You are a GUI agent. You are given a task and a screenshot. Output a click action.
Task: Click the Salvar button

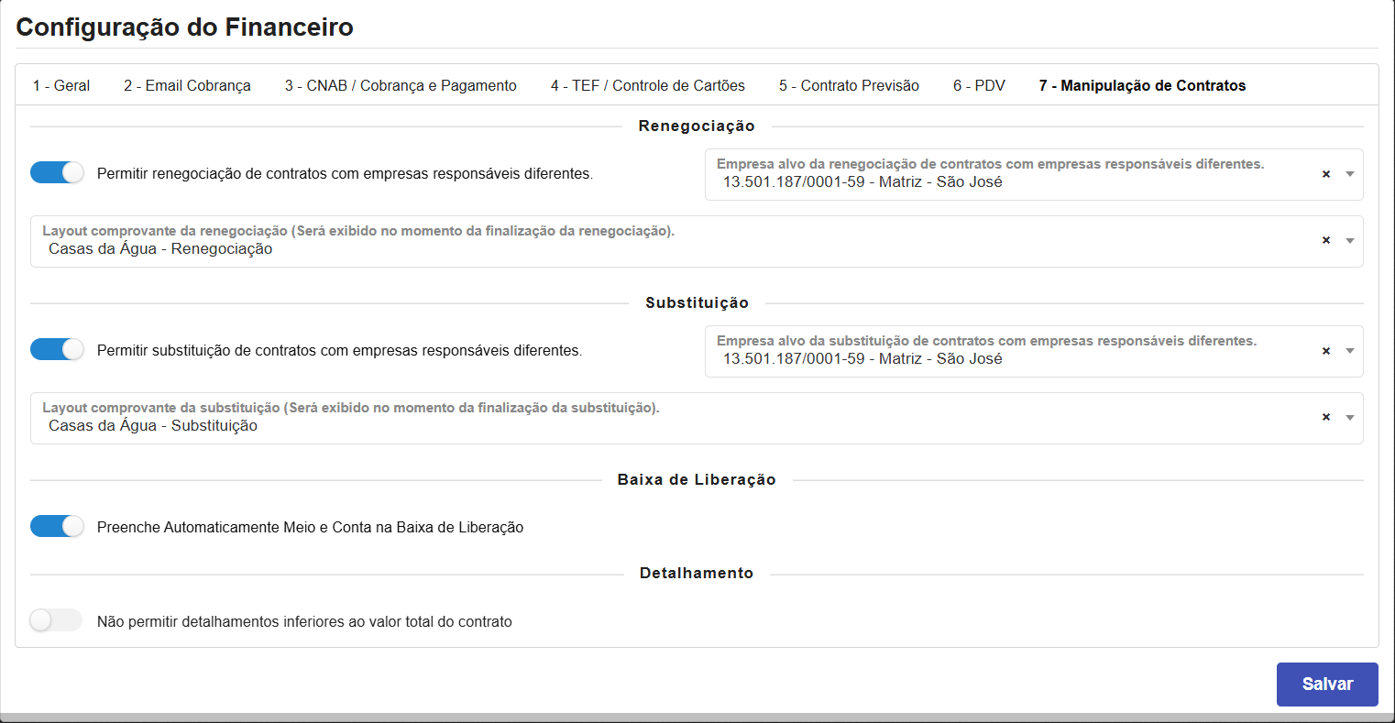1326,684
